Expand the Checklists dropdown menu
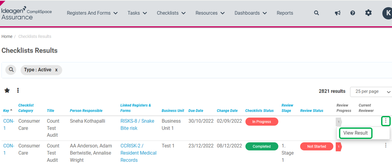 tap(171, 13)
